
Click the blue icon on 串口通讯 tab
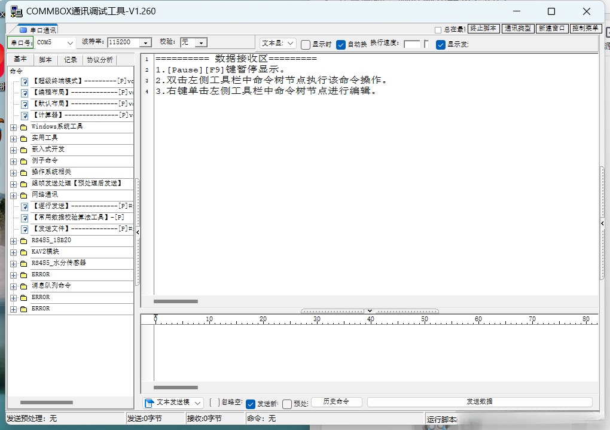pos(23,30)
